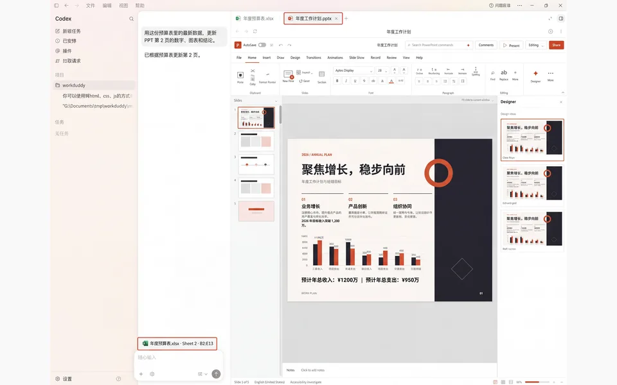The image size is (617, 385).
Task: Click the Italic formatting button
Action: click(346, 81)
